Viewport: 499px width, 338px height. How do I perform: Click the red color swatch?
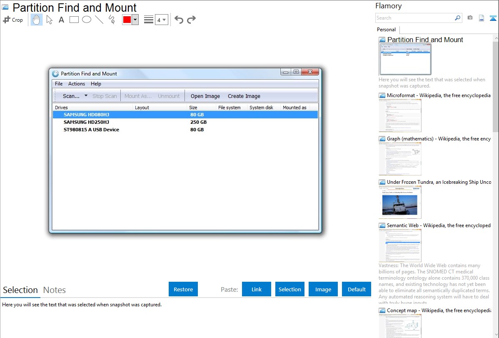click(127, 20)
